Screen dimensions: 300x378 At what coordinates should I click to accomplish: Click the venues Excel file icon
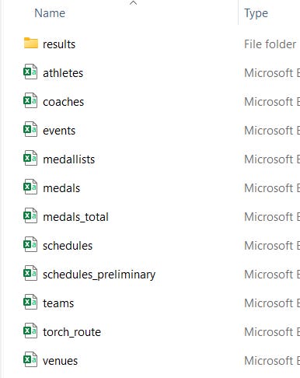pyautogui.click(x=30, y=359)
